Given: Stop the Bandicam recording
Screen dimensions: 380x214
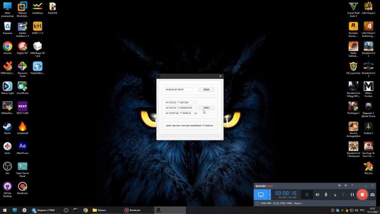Looking at the screenshot, I should tap(362, 194).
